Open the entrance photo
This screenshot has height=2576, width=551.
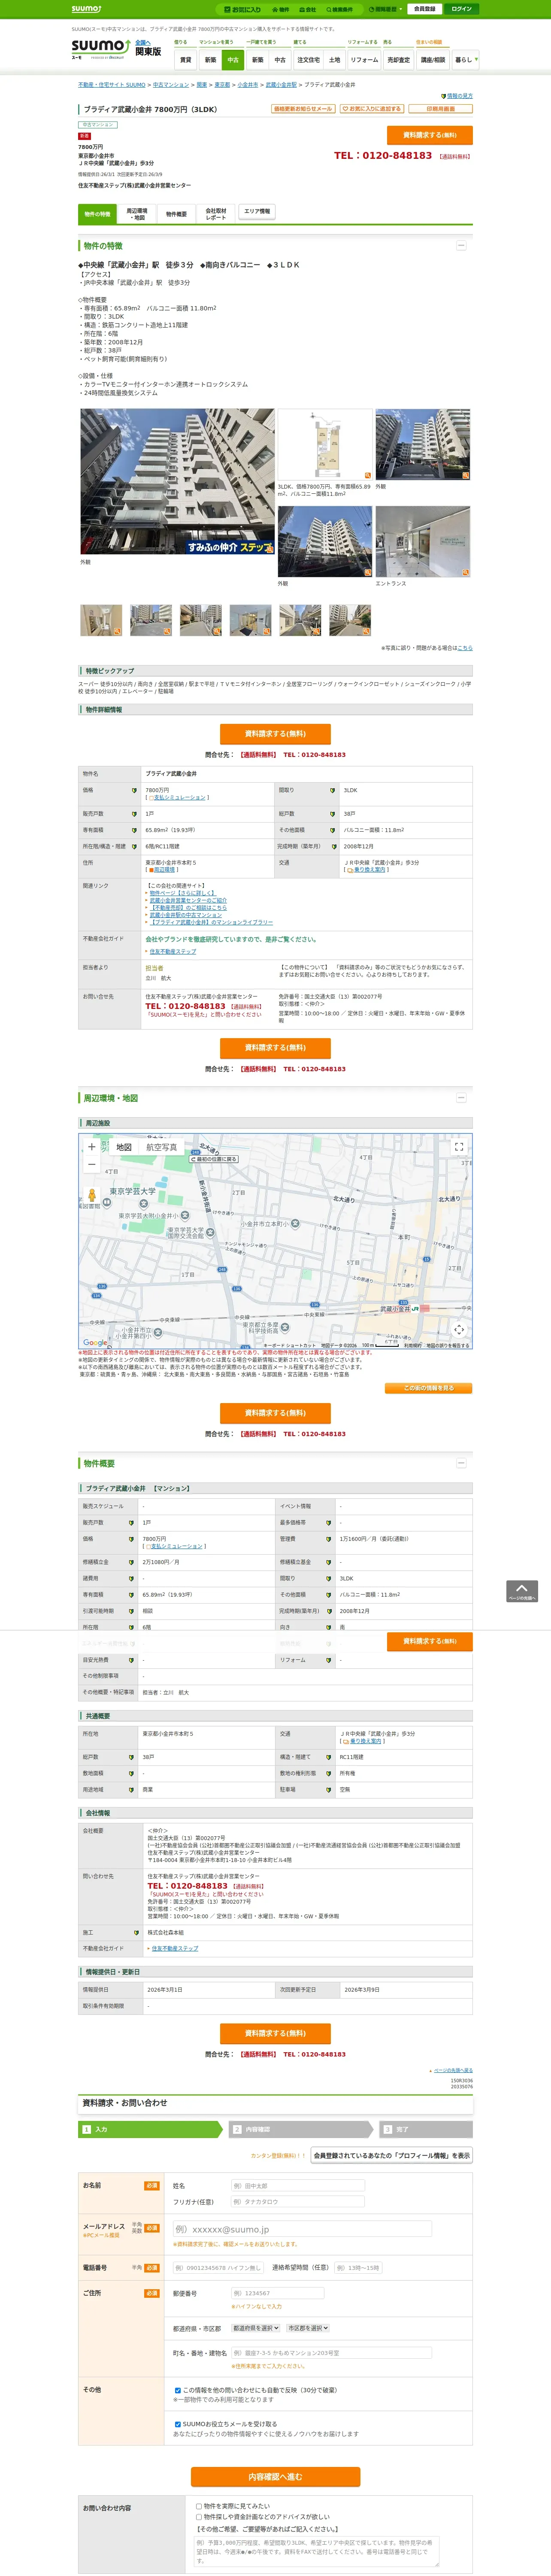click(423, 542)
